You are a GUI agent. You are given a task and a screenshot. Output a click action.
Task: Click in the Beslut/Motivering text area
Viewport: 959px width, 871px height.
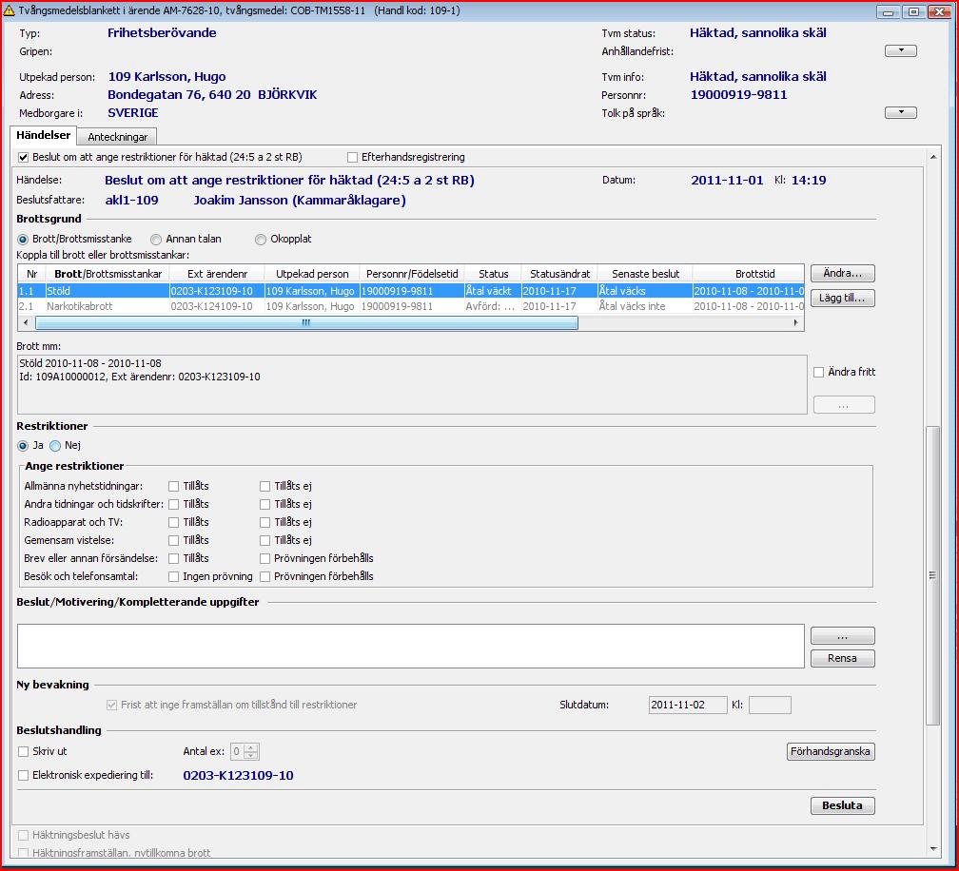click(x=410, y=646)
